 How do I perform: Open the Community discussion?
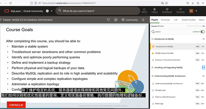tap(130, 20)
